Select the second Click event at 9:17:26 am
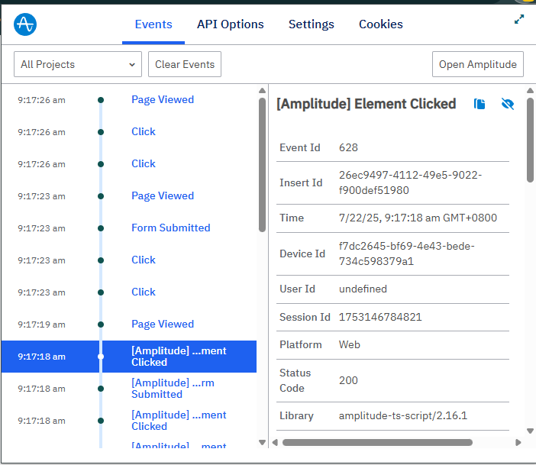Image resolution: width=536 pixels, height=465 pixels. tap(128, 164)
